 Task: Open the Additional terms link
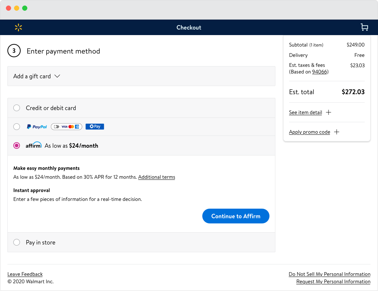click(157, 177)
